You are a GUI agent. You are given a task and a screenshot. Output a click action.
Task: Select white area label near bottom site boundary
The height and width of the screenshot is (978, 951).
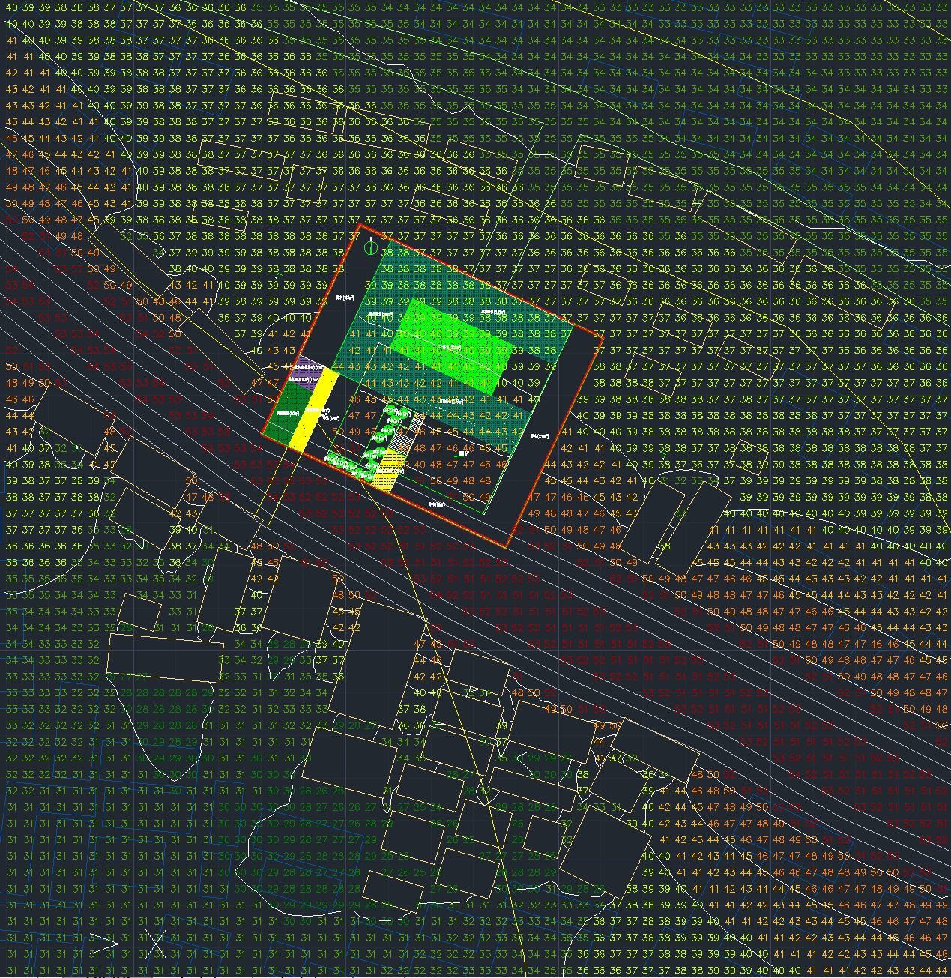(436, 504)
